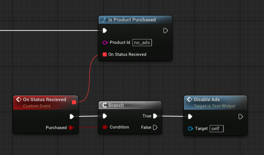
Task: Click the Branch node's False exec pin
Action: click(155, 127)
